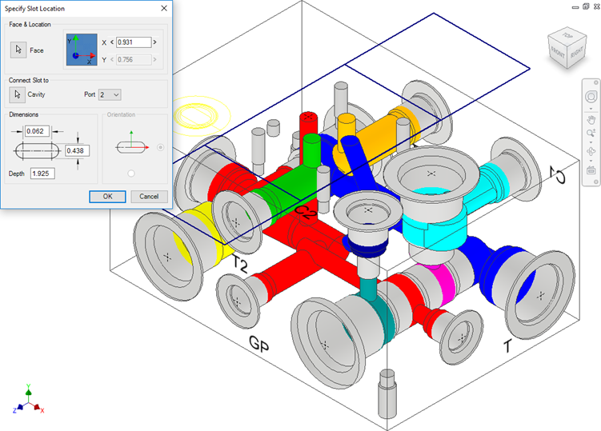Viewport: 601px width, 431px height.
Task: Select the horizontal slot orientation radio button
Action: point(161,147)
